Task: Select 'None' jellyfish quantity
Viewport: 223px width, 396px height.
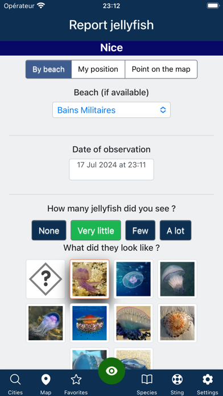Action: [49, 230]
